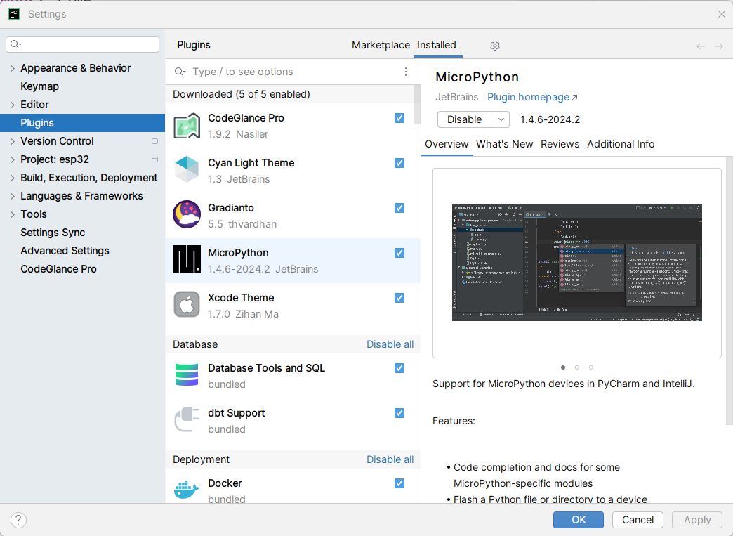This screenshot has height=536, width=733.
Task: Click the Cyan Light Theme plugin icon
Action: coord(187,169)
